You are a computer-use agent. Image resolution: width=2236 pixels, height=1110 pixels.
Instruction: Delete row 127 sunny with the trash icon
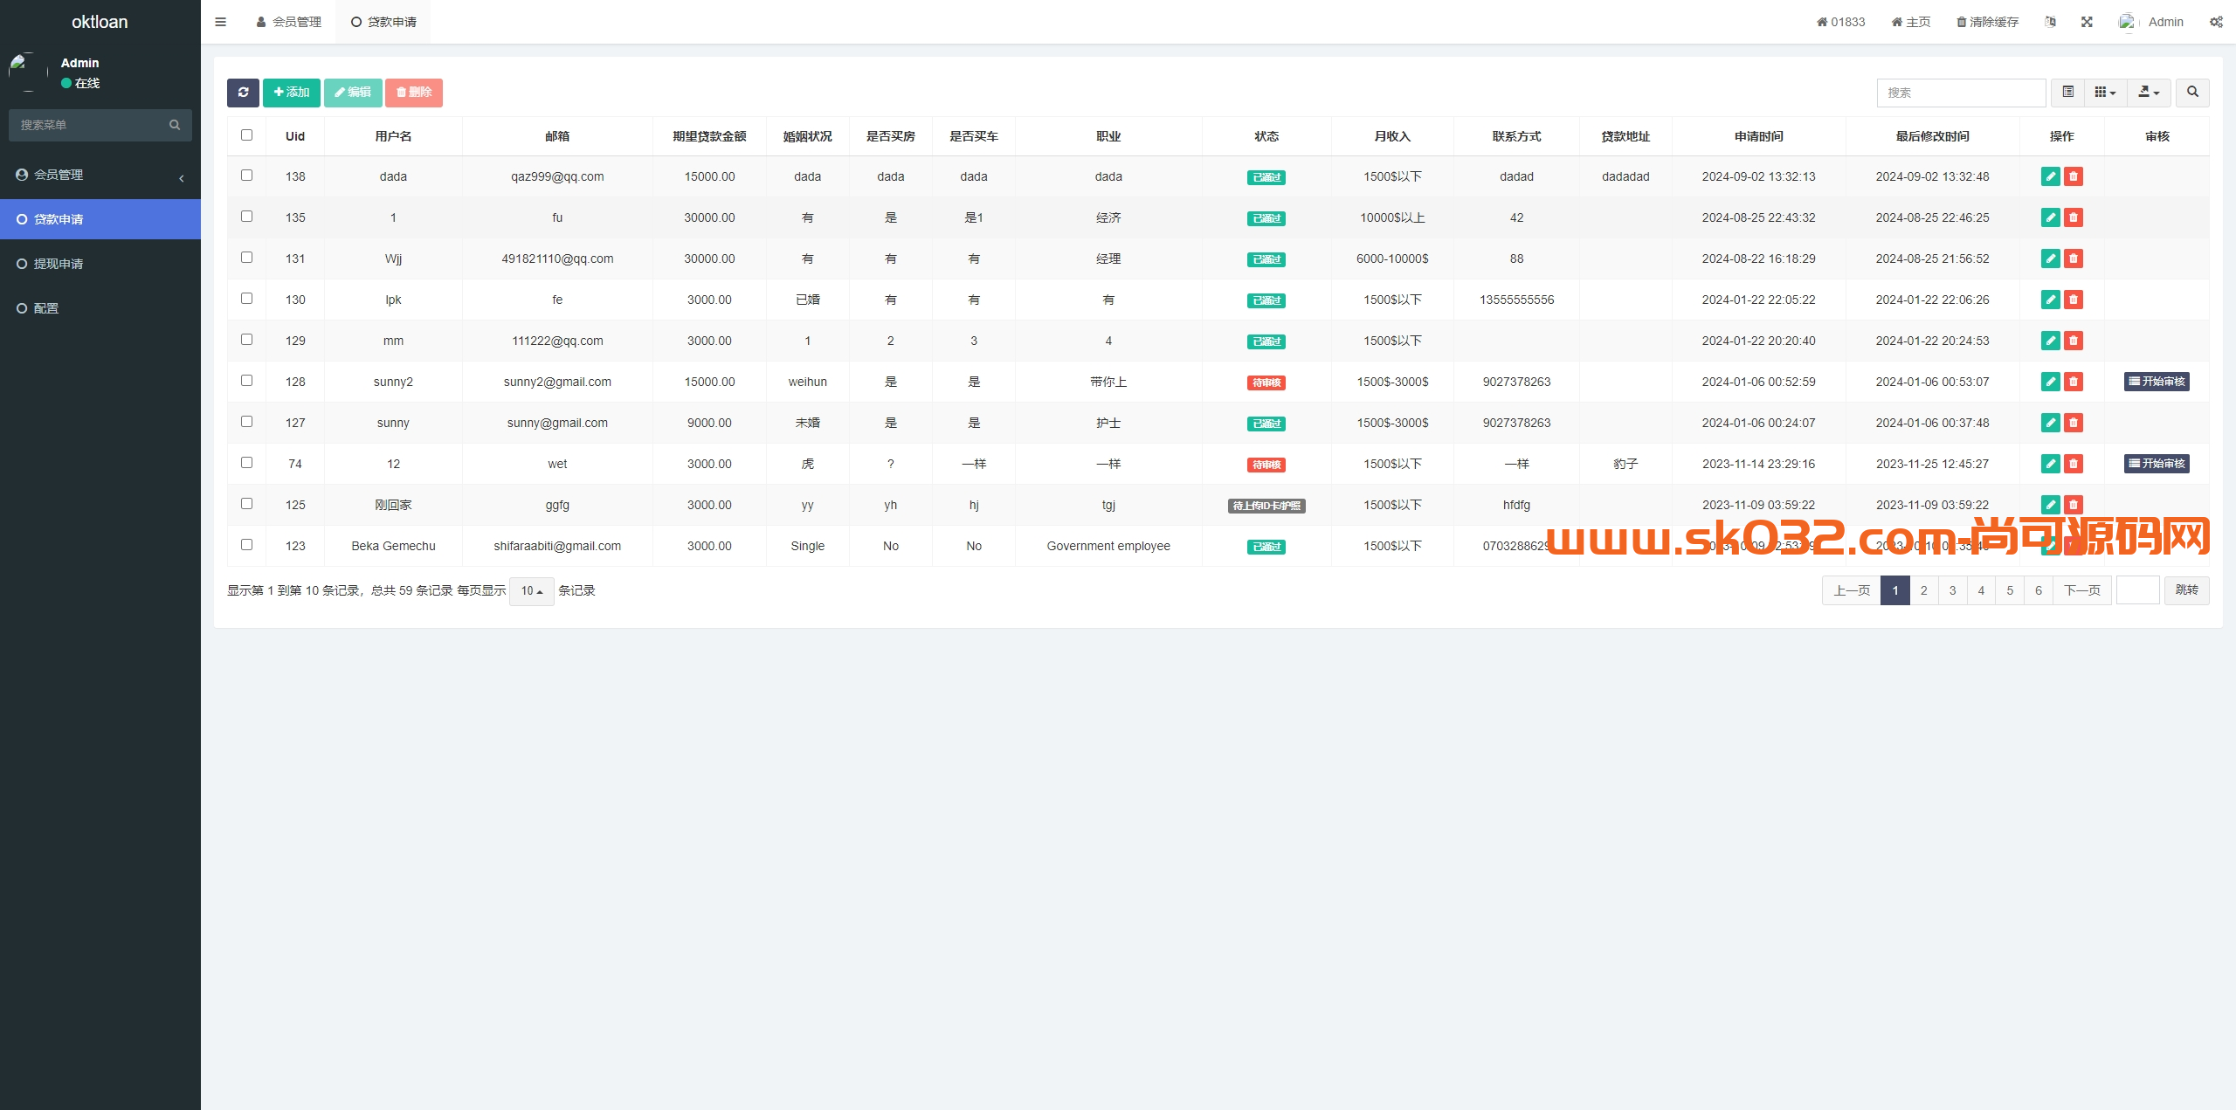(2074, 423)
